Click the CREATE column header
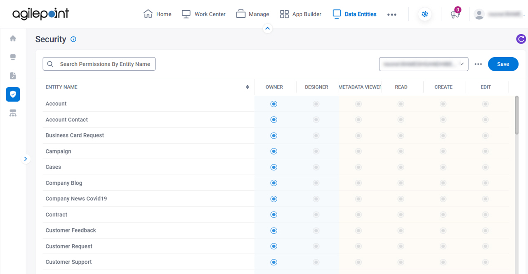 pos(443,87)
